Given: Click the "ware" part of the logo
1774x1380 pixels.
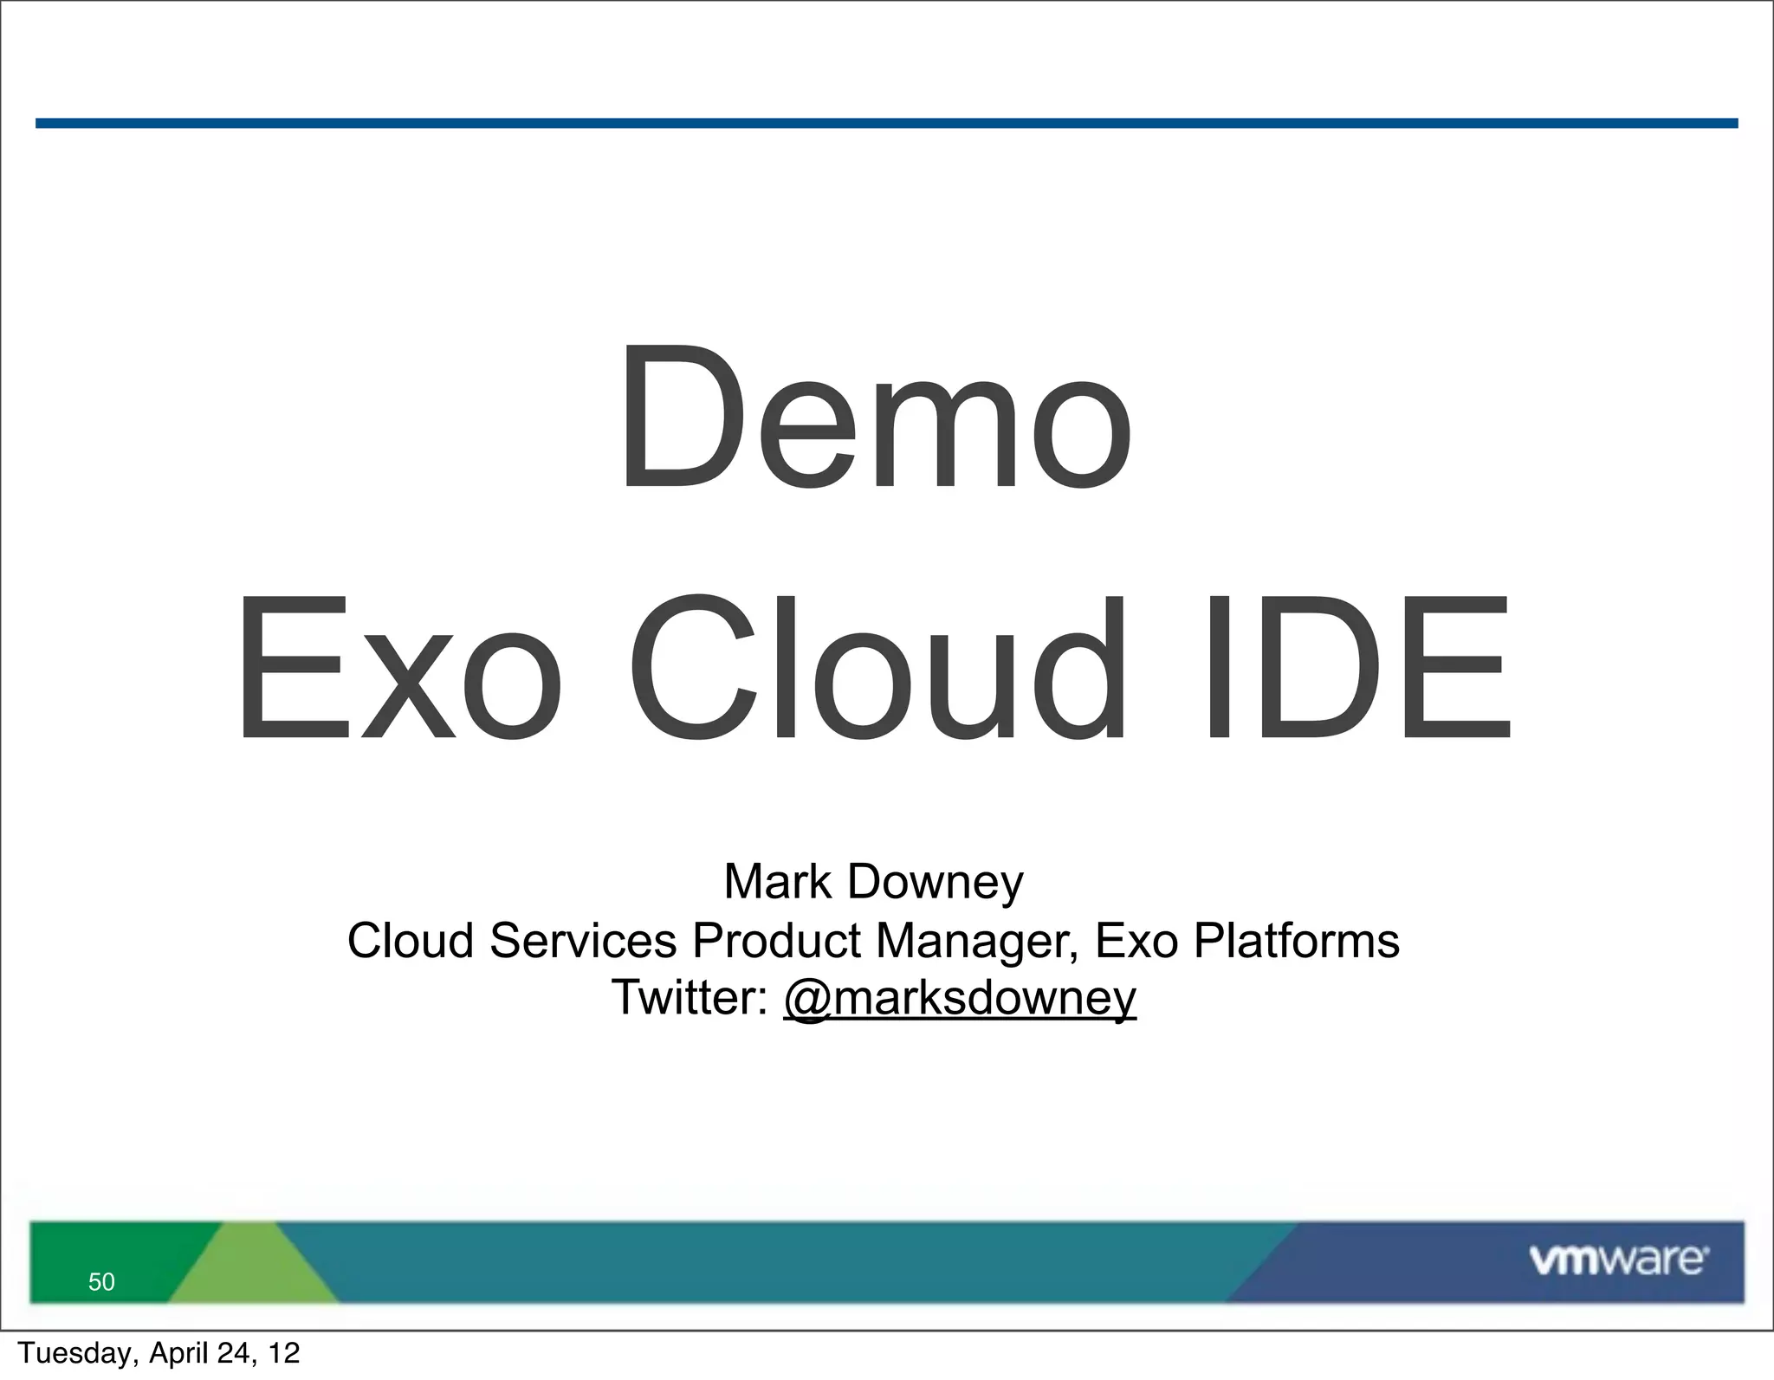Looking at the screenshot, I should [1650, 1260].
